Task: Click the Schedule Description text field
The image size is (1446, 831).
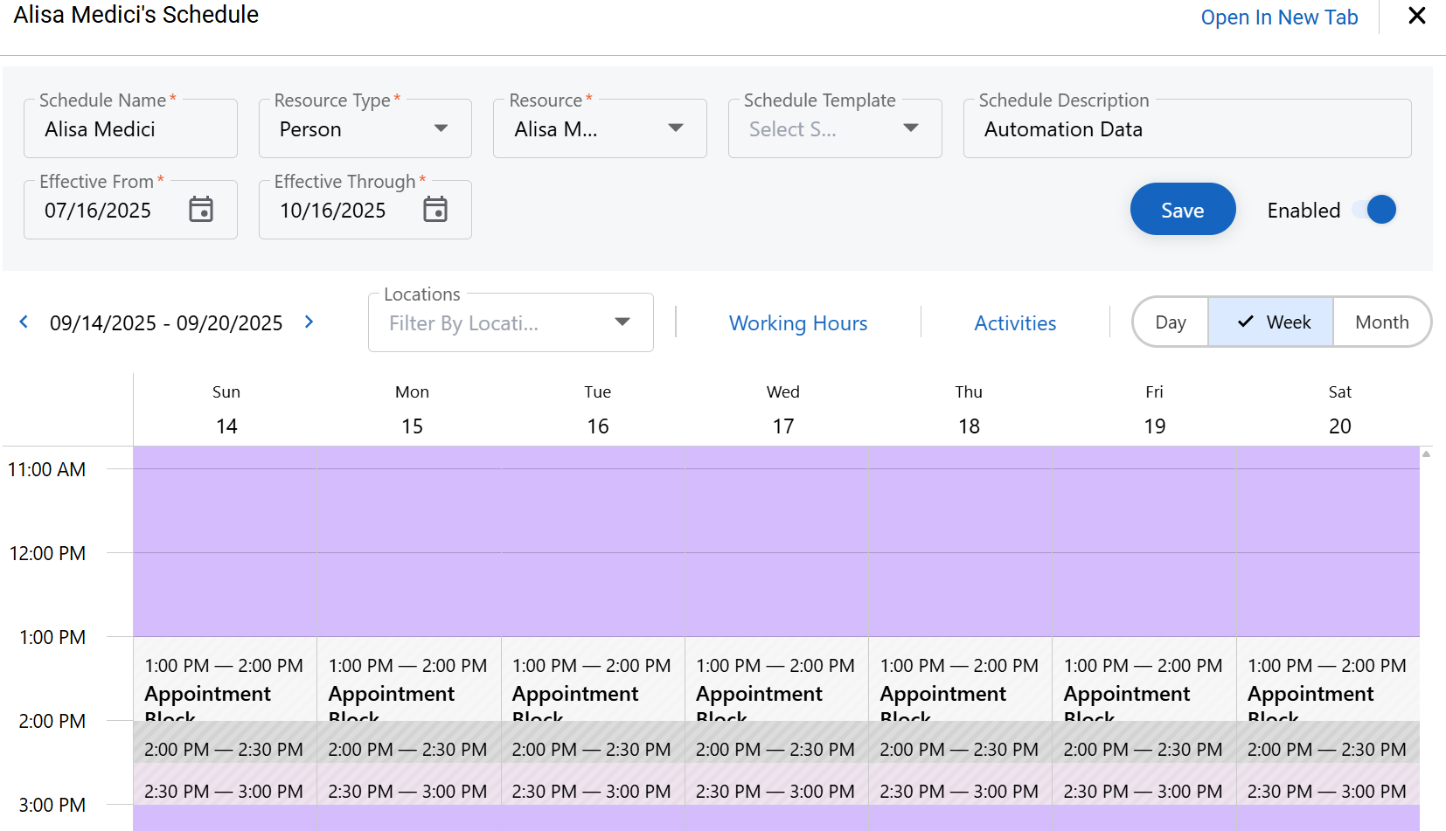Action: click(1186, 129)
